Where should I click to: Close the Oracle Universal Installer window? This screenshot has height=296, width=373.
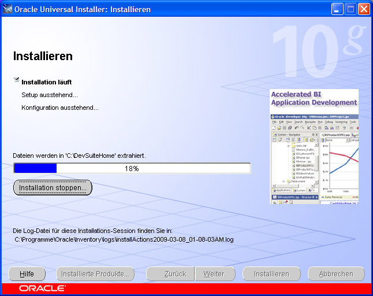point(364,9)
